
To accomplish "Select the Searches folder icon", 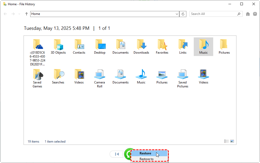I will pyautogui.click(x=58, y=75).
